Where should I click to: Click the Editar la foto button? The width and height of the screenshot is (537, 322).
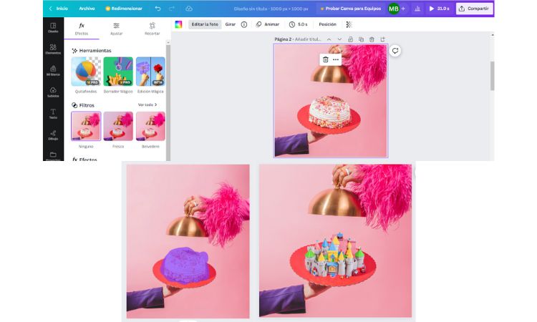tap(205, 24)
